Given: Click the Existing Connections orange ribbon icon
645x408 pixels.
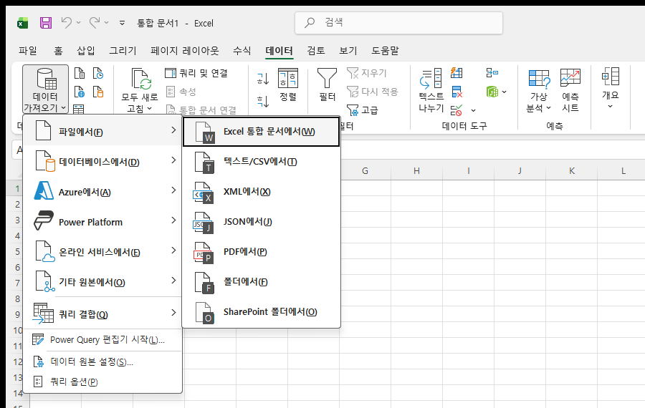Looking at the screenshot, I should [98, 92].
